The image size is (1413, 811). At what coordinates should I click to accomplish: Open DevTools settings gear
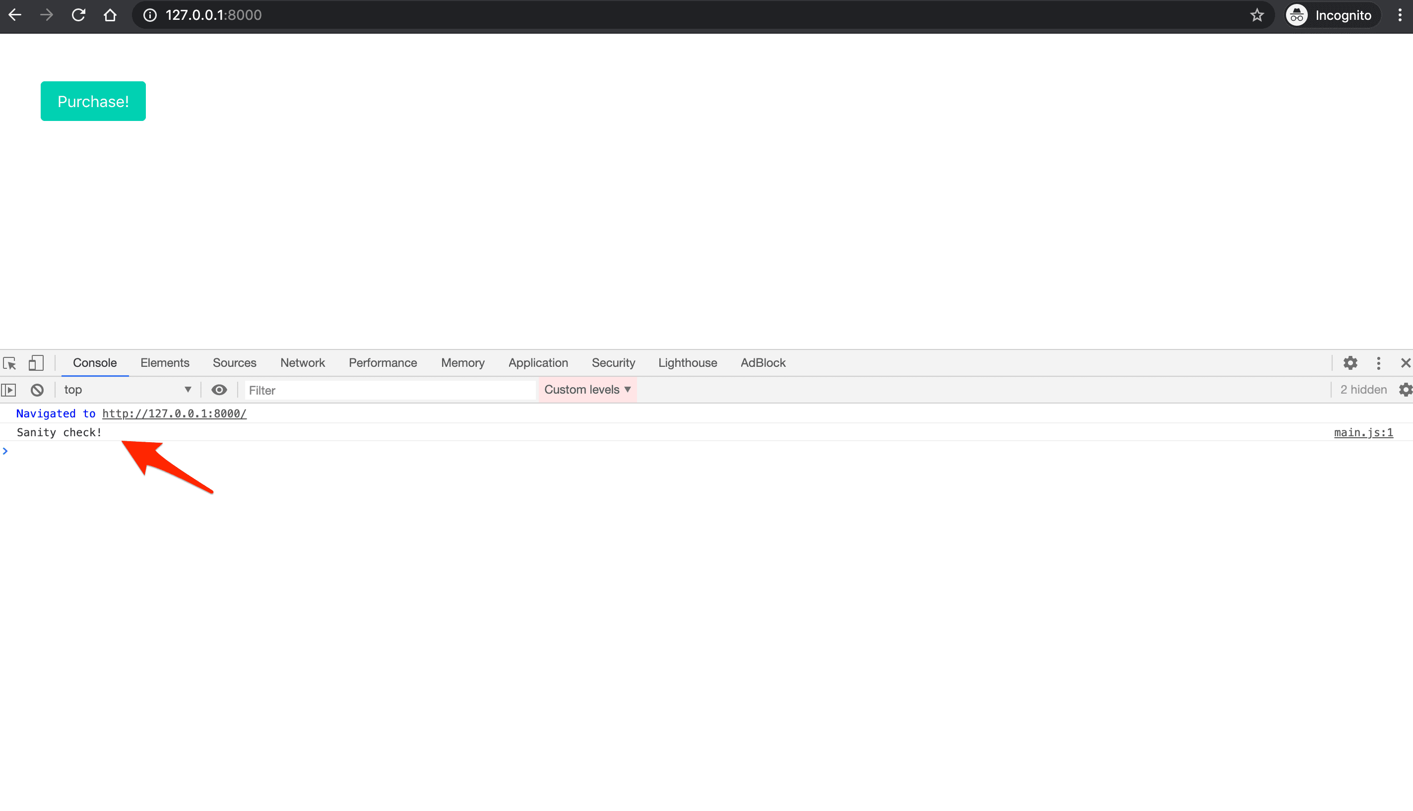(1350, 363)
